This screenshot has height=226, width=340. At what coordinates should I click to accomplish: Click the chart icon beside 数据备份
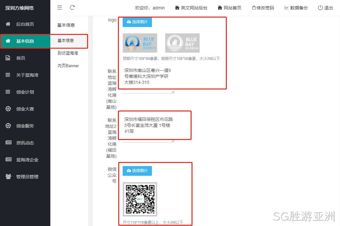(x=287, y=8)
